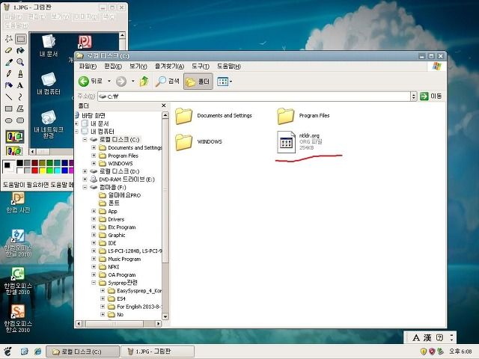Screen dimensions: 479x359
Task: Open the Start menu paw button
Action: (x=7, y=352)
